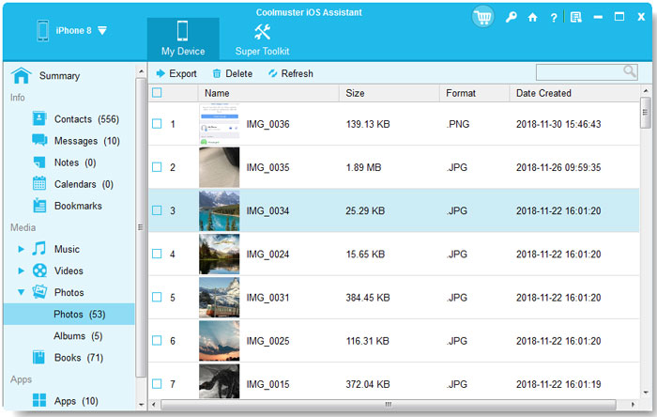657x417 pixels.
Task: Open the iPhone 8 device dropdown
Action: (102, 30)
